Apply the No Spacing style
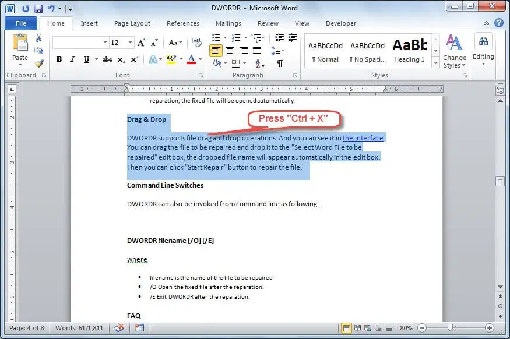 (x=368, y=51)
